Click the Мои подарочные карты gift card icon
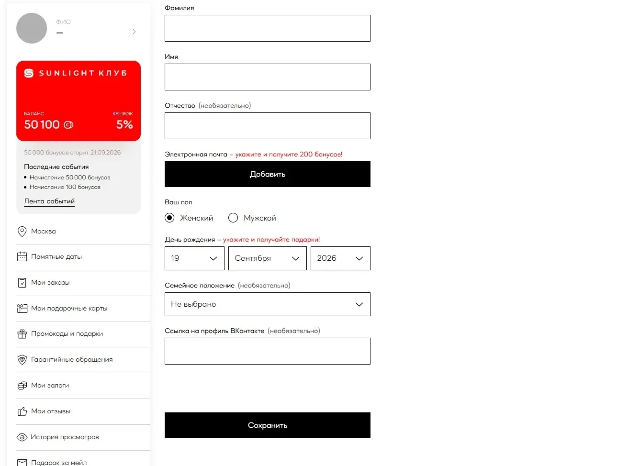This screenshot has width=639, height=466. (x=22, y=309)
